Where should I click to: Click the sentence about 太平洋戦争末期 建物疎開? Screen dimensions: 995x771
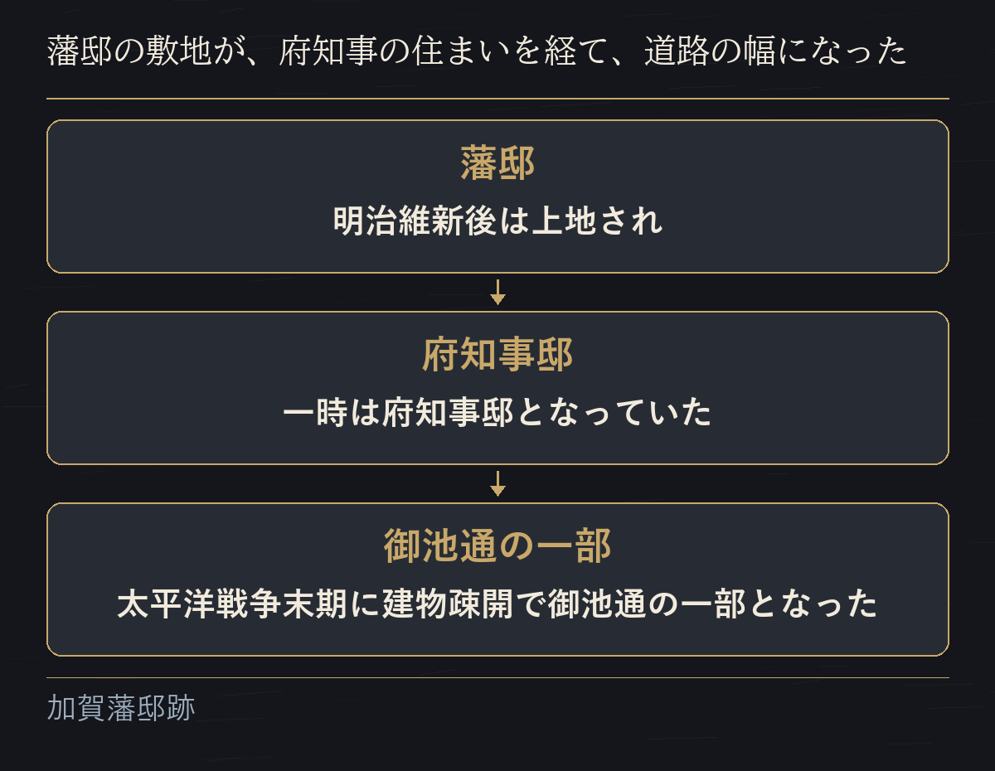498,604
